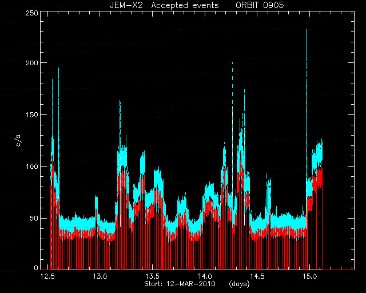This screenshot has height=293, width=366.
Task: Click the 15.0 label on x-axis
Action: [310, 276]
